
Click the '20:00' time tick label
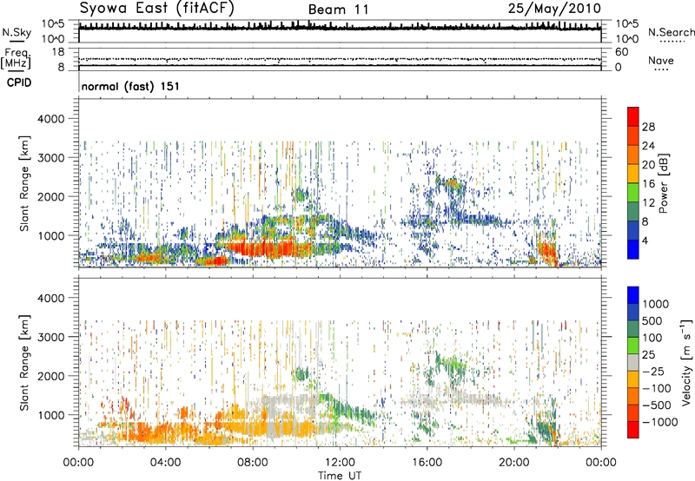(513, 463)
